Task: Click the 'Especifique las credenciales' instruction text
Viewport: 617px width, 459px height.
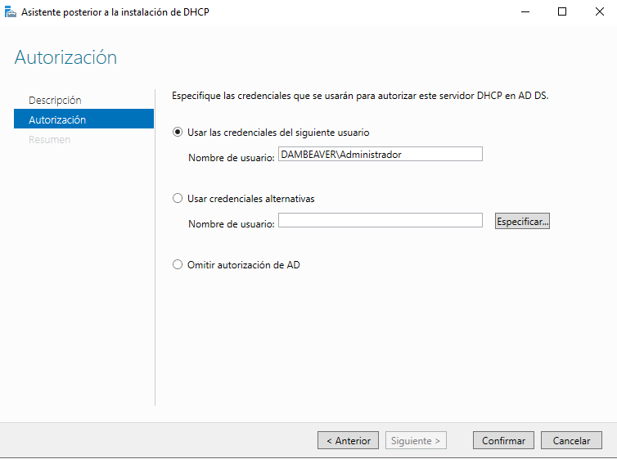Action: click(x=360, y=96)
